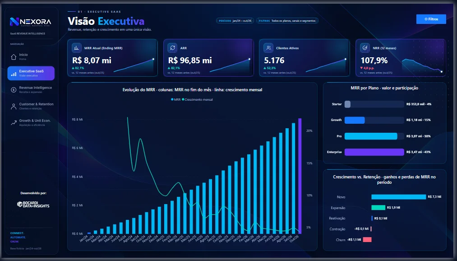Select the Executive SaaS navigation item
The height and width of the screenshot is (261, 457).
point(31,73)
